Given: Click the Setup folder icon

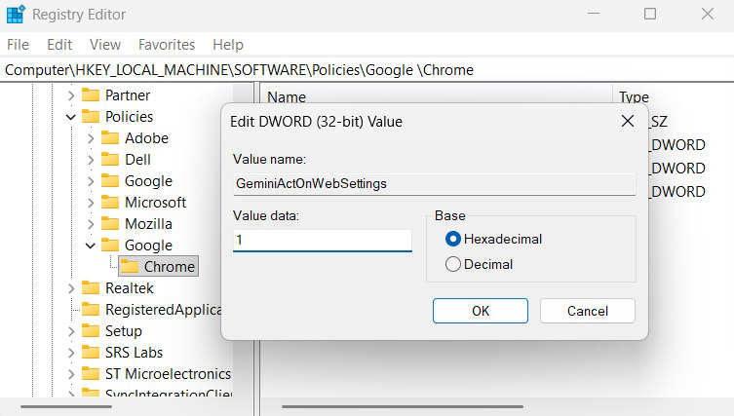Looking at the screenshot, I should coord(91,331).
